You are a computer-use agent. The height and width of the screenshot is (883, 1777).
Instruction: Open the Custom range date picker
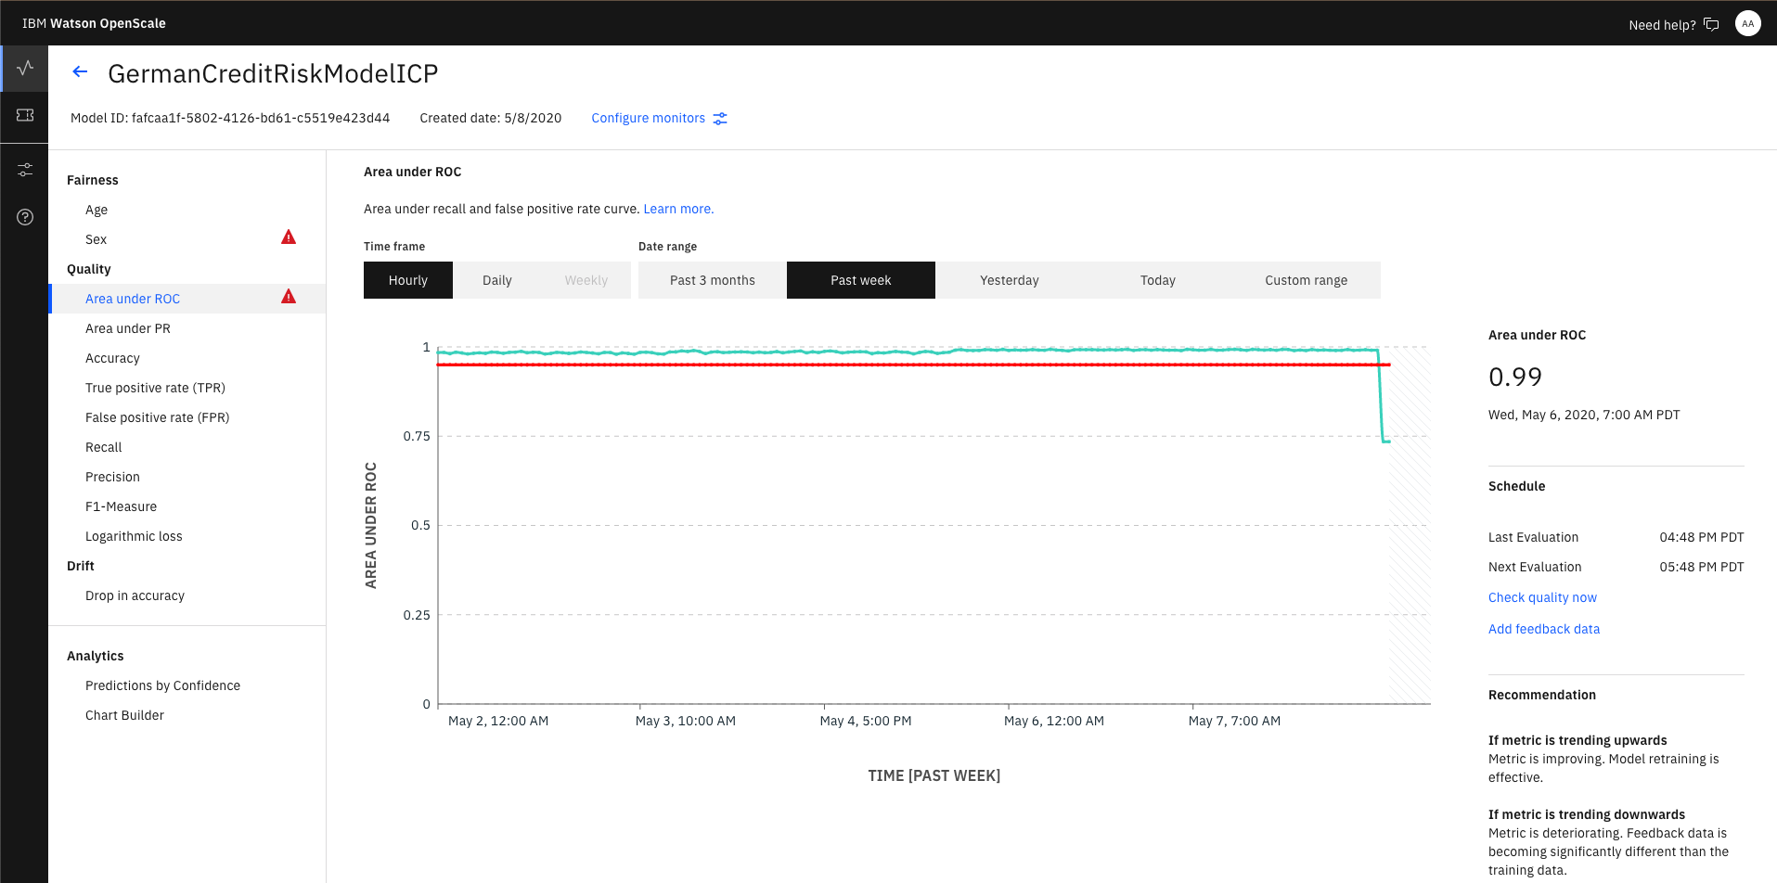coord(1306,280)
